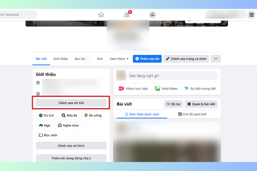Open the Giới thiệu tab

[60, 59]
